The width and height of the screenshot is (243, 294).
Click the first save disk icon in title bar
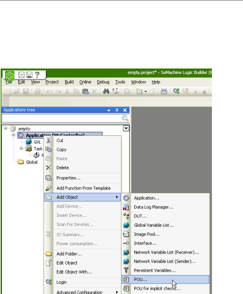(21, 75)
